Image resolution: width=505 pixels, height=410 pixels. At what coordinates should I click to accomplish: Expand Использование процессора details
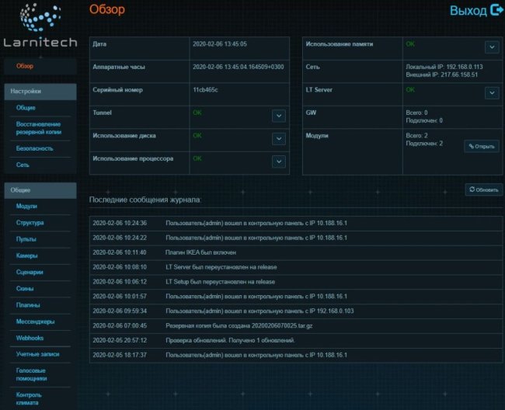click(x=279, y=161)
